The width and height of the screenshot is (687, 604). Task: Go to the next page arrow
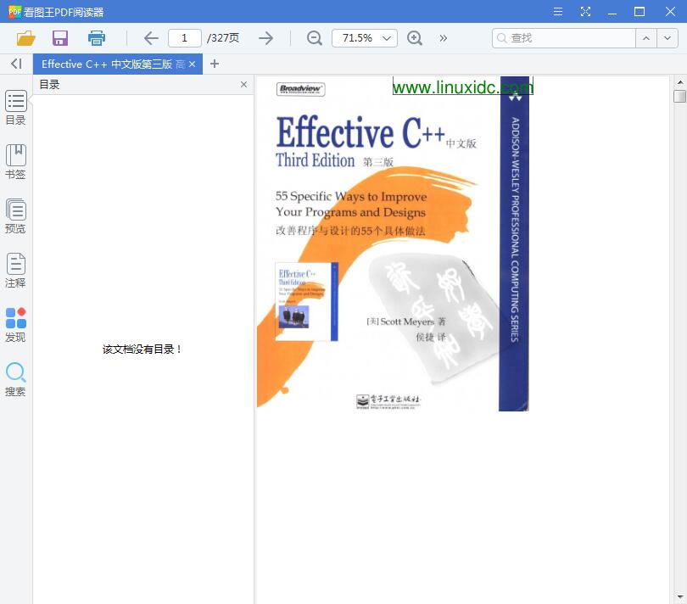[x=266, y=38]
